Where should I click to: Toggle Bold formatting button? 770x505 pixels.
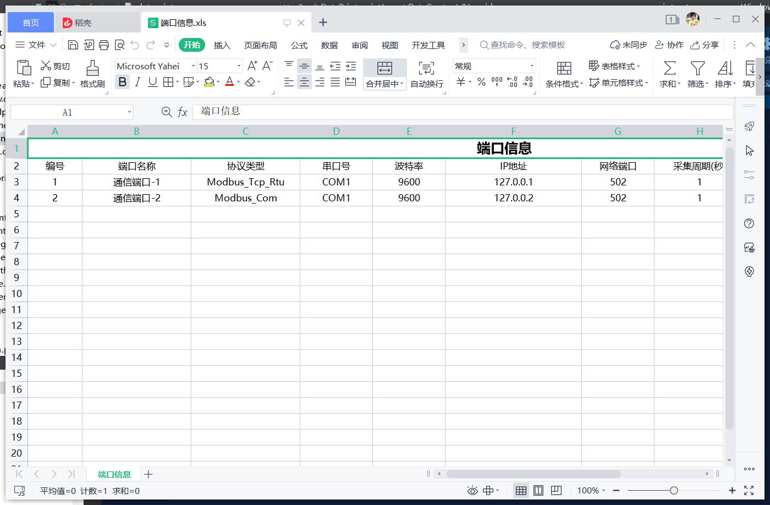click(x=122, y=82)
